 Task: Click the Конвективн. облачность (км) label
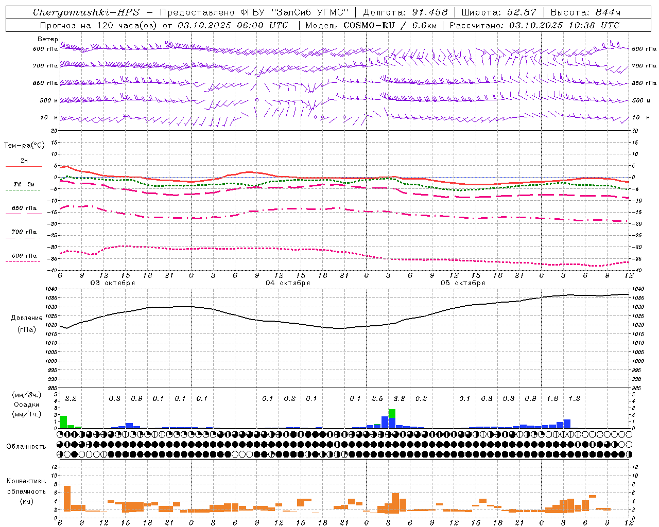tap(26, 491)
